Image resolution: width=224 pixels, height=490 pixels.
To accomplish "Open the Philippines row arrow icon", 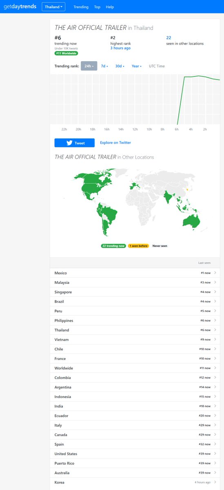I will (215, 321).
